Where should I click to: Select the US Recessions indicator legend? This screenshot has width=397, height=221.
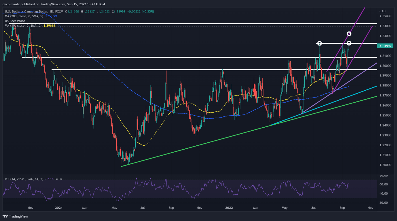point(15,21)
